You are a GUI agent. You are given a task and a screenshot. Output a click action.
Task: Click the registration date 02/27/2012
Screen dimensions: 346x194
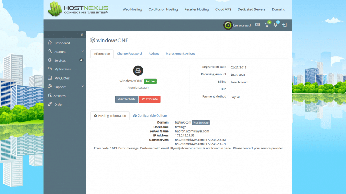(238, 67)
